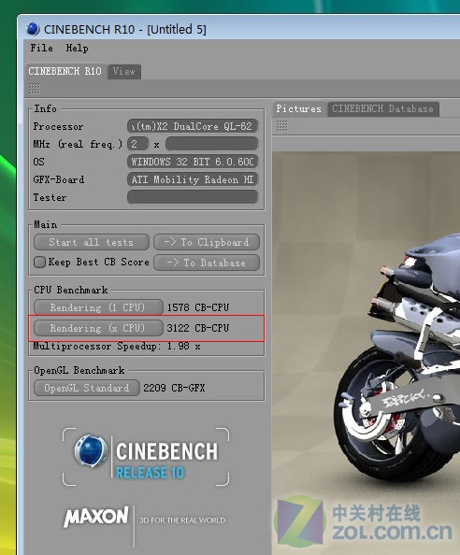Run the OpenGL Standard benchmark

pyautogui.click(x=87, y=389)
